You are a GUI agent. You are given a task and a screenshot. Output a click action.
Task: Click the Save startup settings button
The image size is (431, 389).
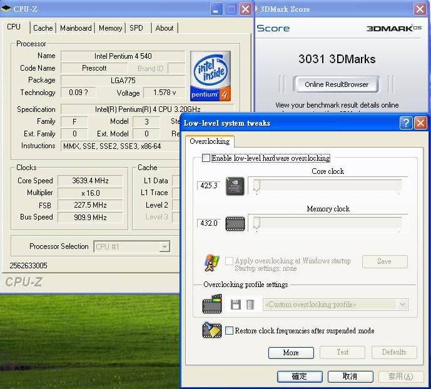(x=385, y=261)
